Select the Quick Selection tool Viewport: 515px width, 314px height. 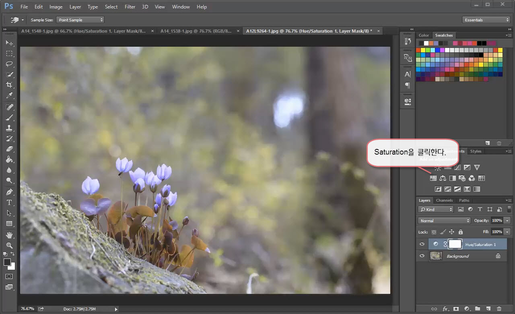(x=9, y=74)
